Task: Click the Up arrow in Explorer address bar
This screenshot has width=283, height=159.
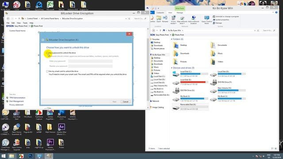Action: 160,30
